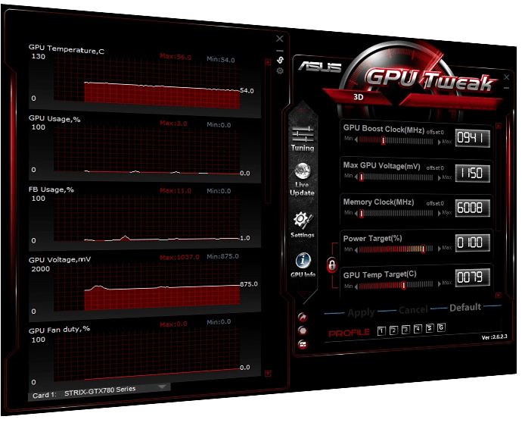Click the Max GPU Voltage value field 1150
Screen dimensions: 522x432
472,173
